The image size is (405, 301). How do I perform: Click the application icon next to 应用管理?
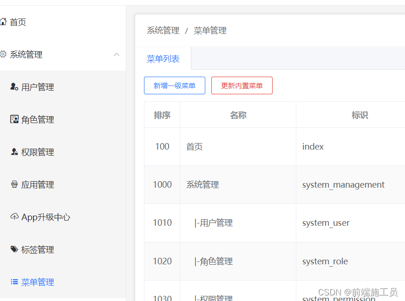[x=14, y=184]
